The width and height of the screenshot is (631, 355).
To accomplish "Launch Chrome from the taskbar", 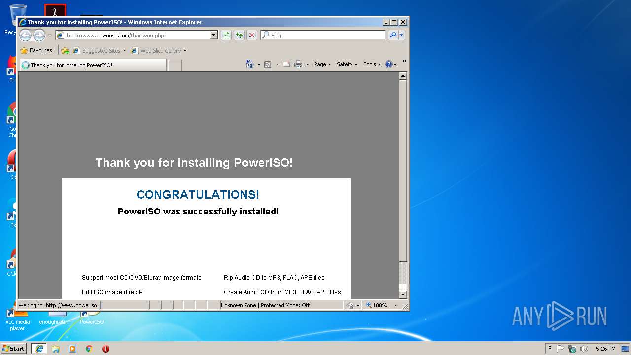I will pos(89,349).
